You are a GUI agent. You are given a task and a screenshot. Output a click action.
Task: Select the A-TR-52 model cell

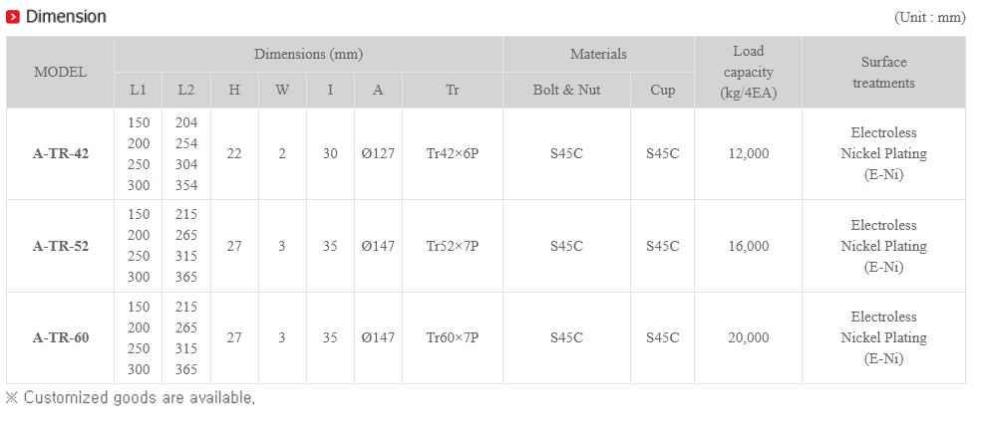60,246
